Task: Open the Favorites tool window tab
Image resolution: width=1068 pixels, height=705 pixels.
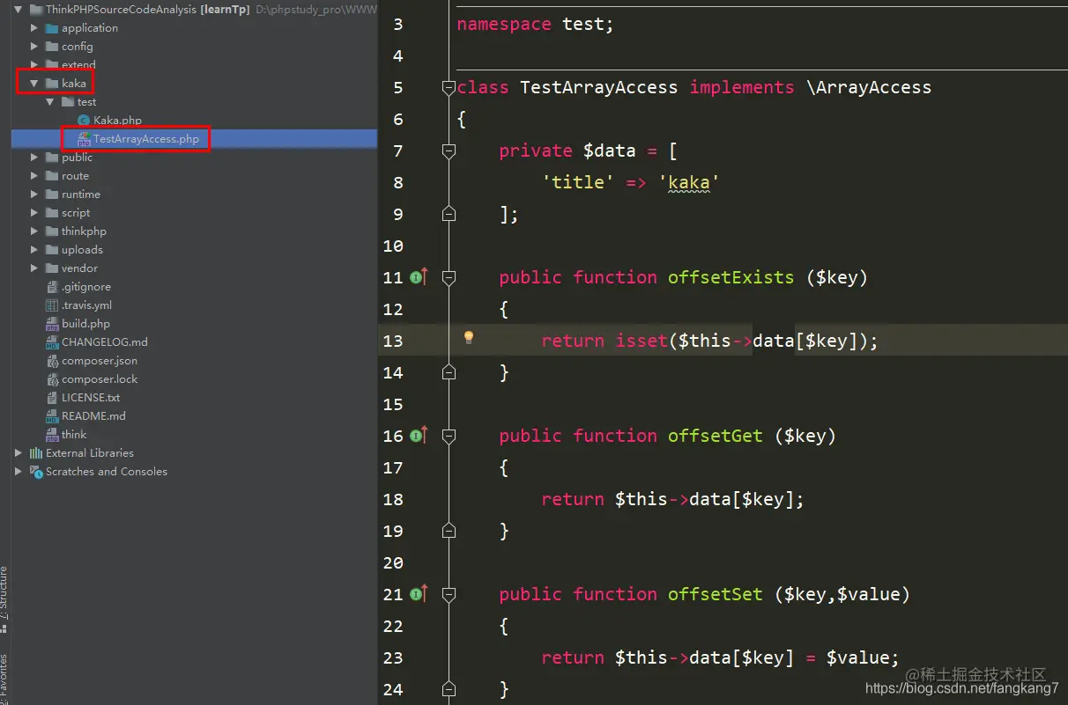Action: [x=4, y=679]
